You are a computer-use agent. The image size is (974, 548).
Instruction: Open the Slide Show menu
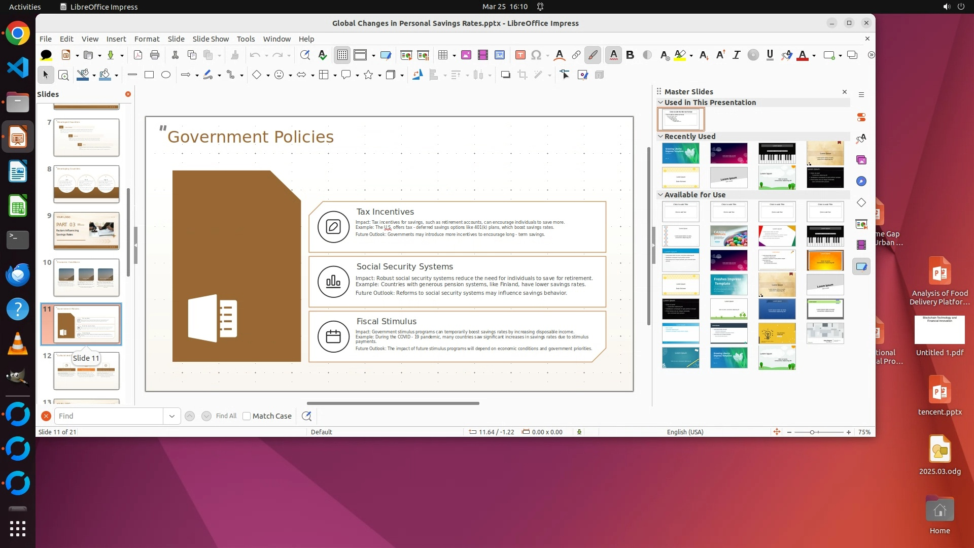pyautogui.click(x=211, y=39)
